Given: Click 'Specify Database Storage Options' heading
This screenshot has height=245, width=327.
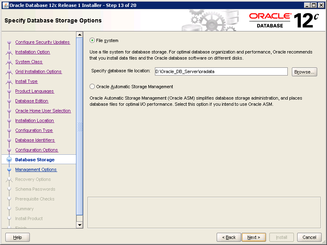Looking at the screenshot, I should click(x=53, y=20).
